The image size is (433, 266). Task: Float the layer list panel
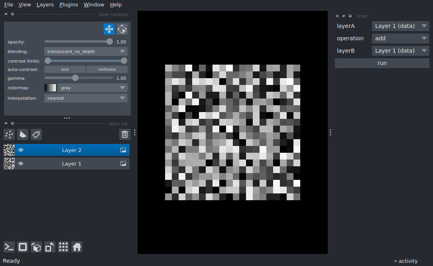(x=12, y=123)
